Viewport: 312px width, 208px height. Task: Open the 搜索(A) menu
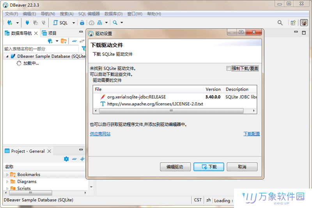pyautogui.click(x=67, y=14)
